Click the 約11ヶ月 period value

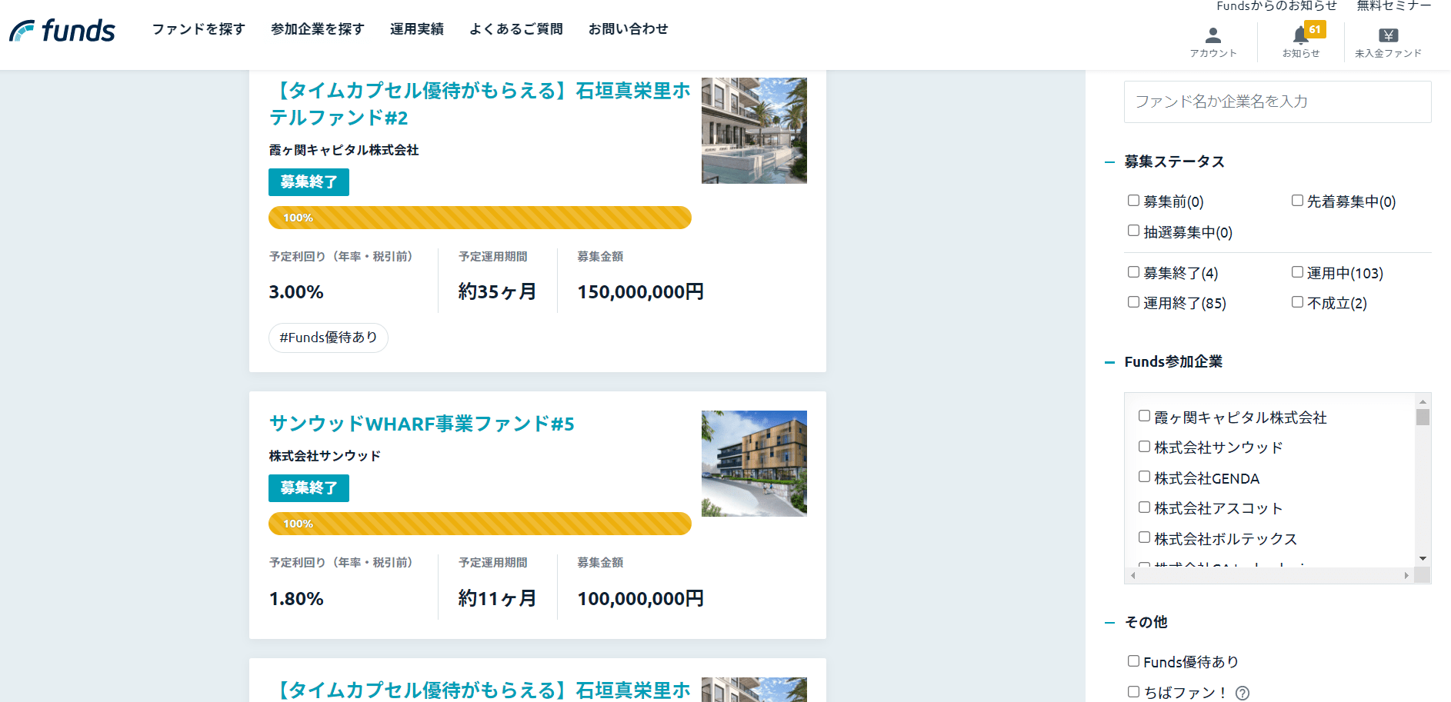click(497, 599)
